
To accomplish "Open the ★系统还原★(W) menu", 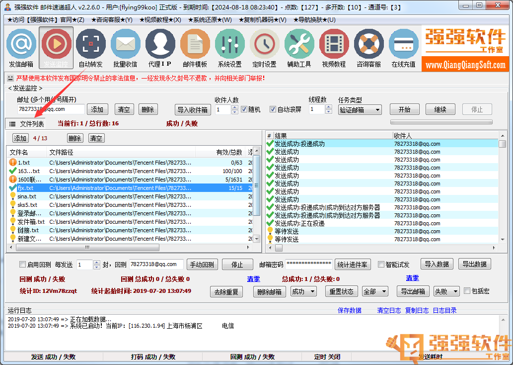I will point(210,20).
